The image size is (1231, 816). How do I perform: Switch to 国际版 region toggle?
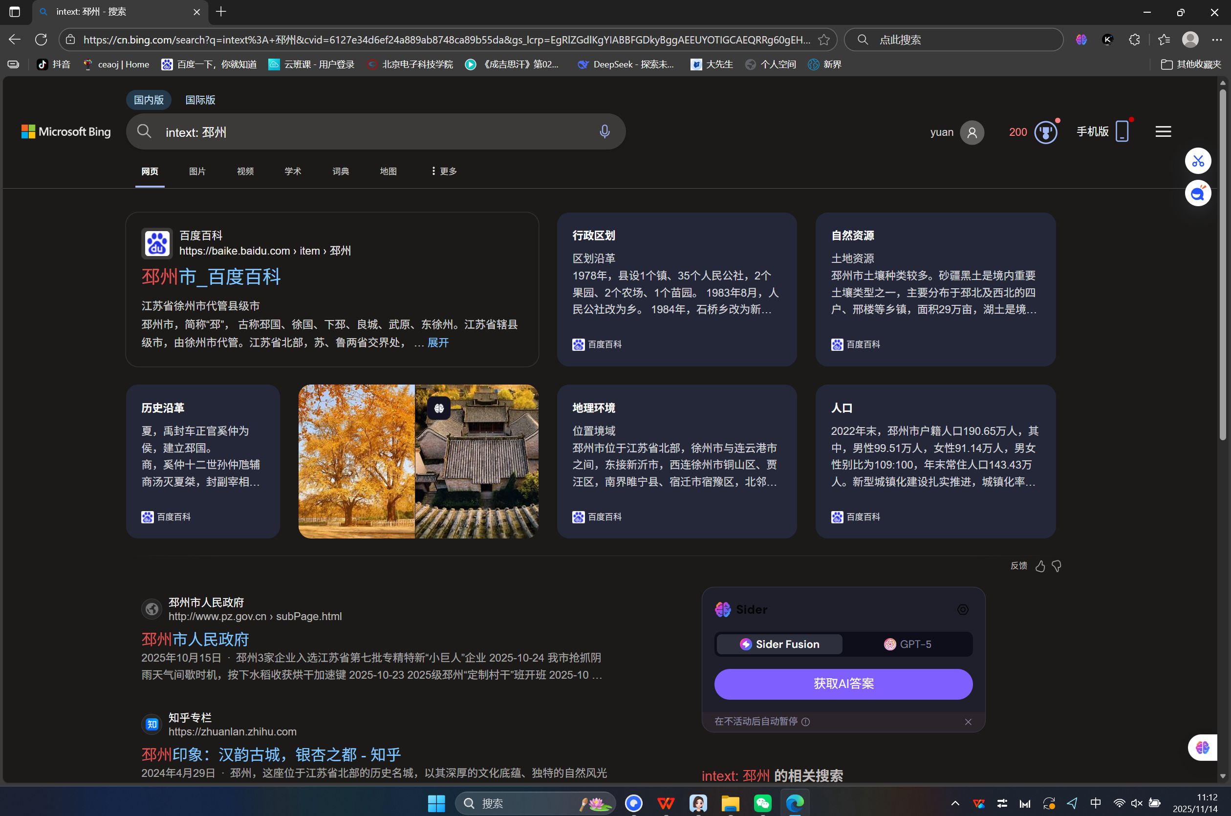tap(200, 99)
